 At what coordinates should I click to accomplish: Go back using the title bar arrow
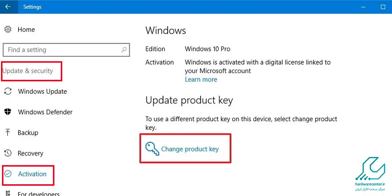click(8, 7)
